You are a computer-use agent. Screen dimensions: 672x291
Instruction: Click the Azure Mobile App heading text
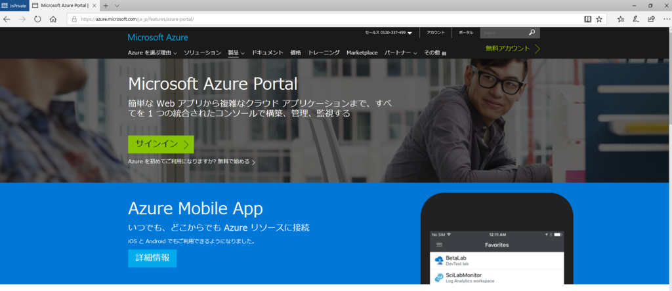coord(196,208)
